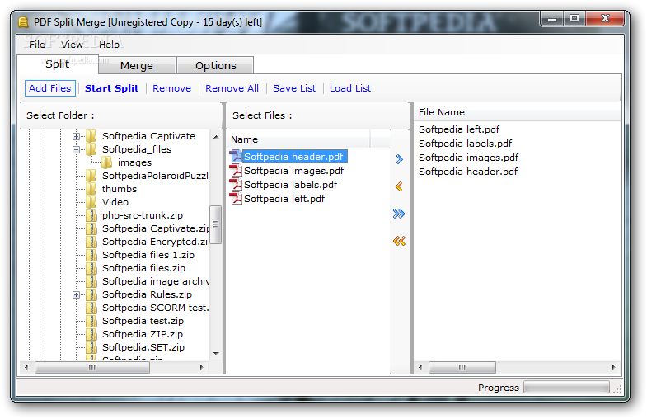The image size is (647, 419).
Task: Click the Remove button
Action: point(171,88)
